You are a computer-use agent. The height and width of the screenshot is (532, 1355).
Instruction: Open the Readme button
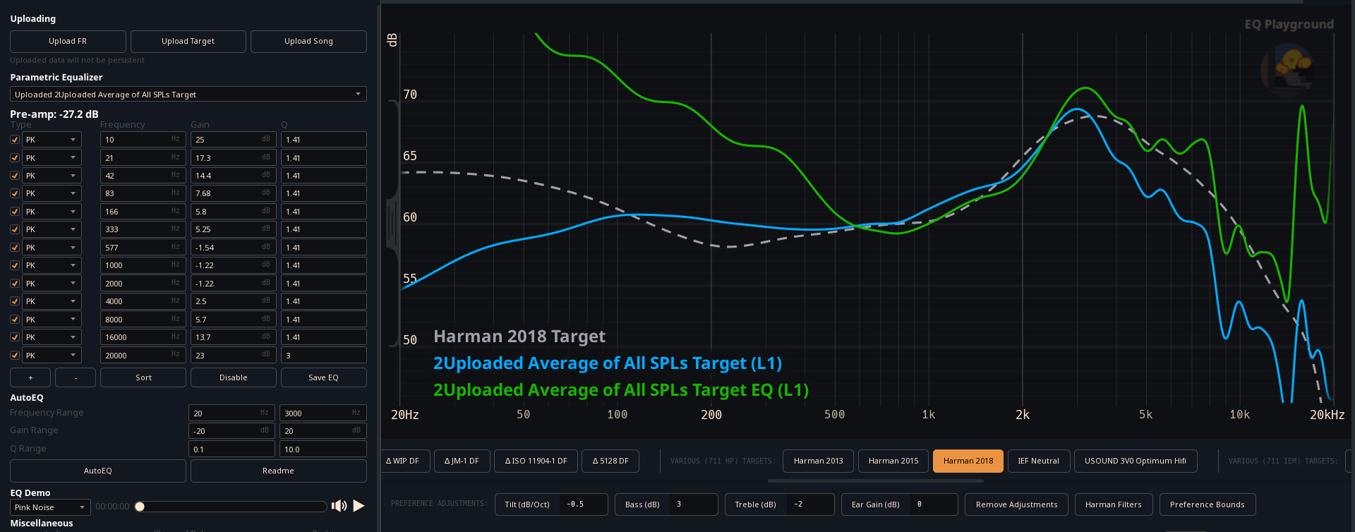(279, 471)
